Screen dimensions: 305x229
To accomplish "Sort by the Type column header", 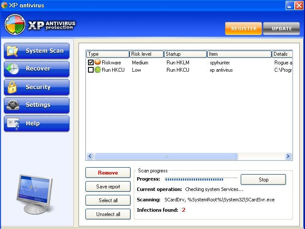I will click(x=108, y=54).
